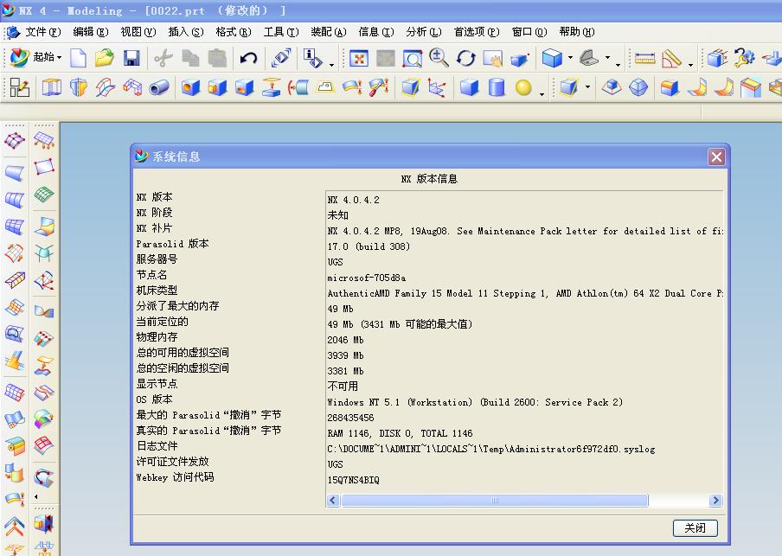Click the NX 4.0.4.2 version value

tap(353, 200)
